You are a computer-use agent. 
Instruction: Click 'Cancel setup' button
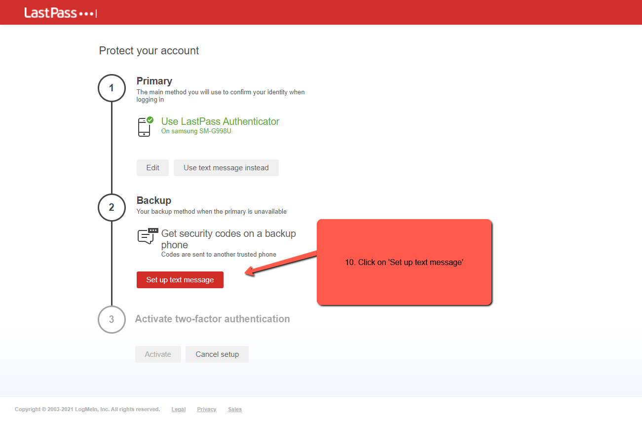tap(217, 354)
